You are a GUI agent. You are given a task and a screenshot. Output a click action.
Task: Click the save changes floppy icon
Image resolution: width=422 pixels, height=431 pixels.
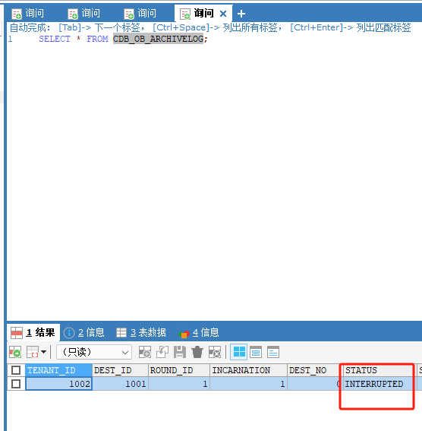(x=180, y=352)
